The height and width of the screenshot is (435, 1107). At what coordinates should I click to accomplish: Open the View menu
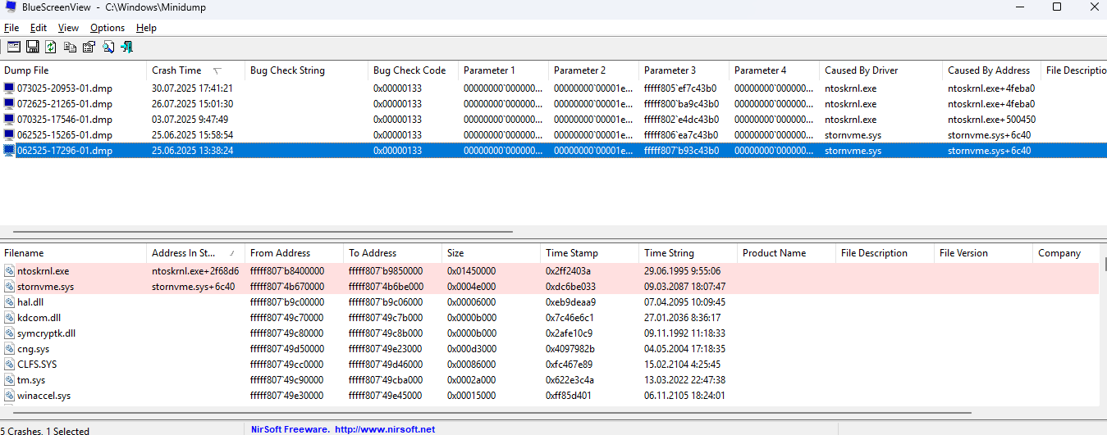(x=68, y=28)
